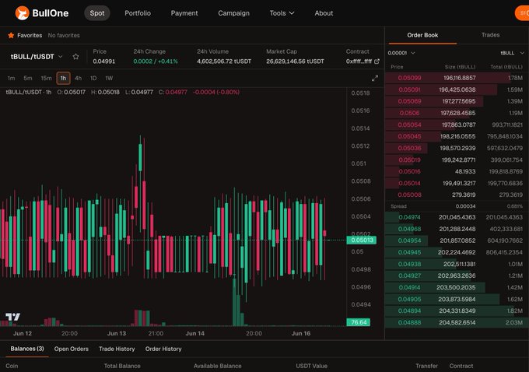
Task: Click the orange button at top right
Action: point(522,13)
